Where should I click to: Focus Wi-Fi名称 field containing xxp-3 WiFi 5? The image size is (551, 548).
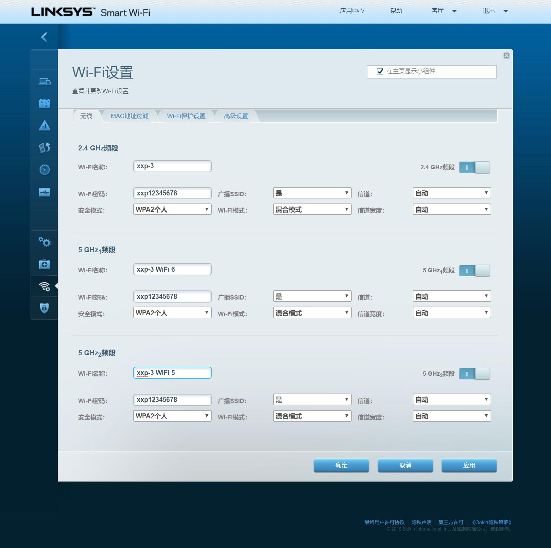tap(172, 373)
